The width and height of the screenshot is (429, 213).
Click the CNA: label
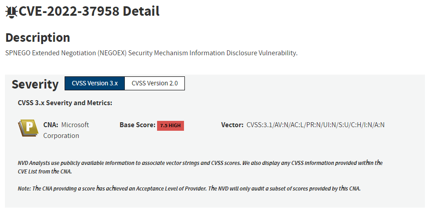[51, 125]
